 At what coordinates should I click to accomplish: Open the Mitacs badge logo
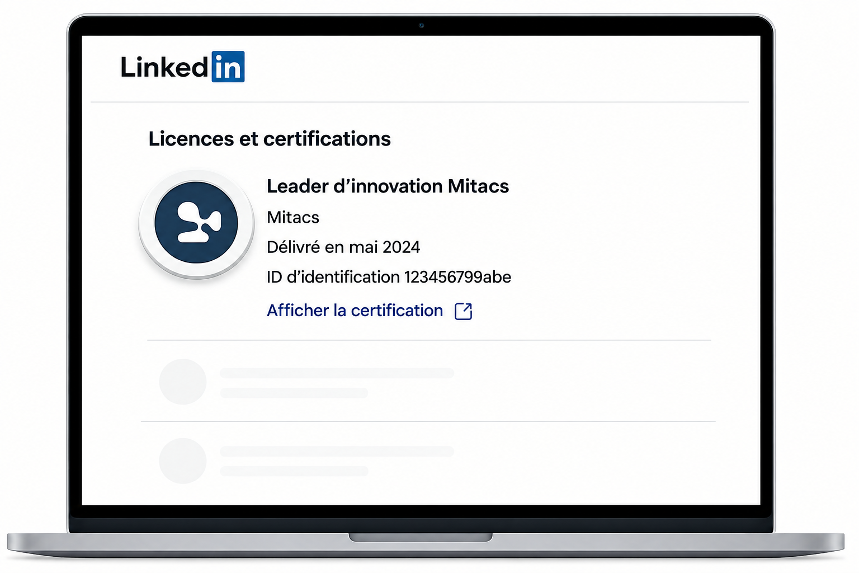tap(196, 223)
